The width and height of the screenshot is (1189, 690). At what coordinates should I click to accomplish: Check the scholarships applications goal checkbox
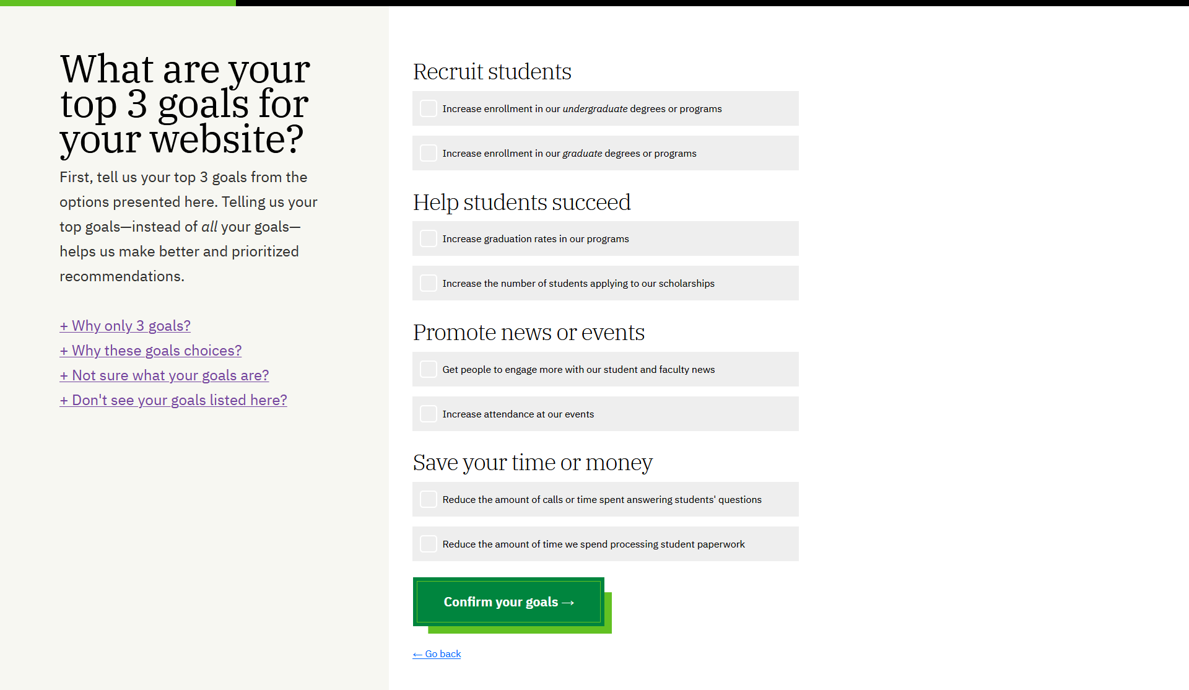click(x=428, y=283)
